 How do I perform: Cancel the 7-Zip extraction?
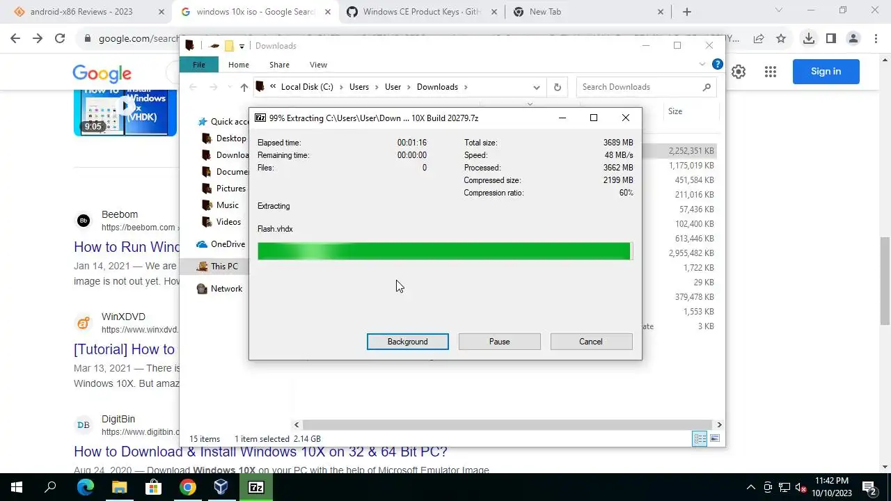pos(591,342)
